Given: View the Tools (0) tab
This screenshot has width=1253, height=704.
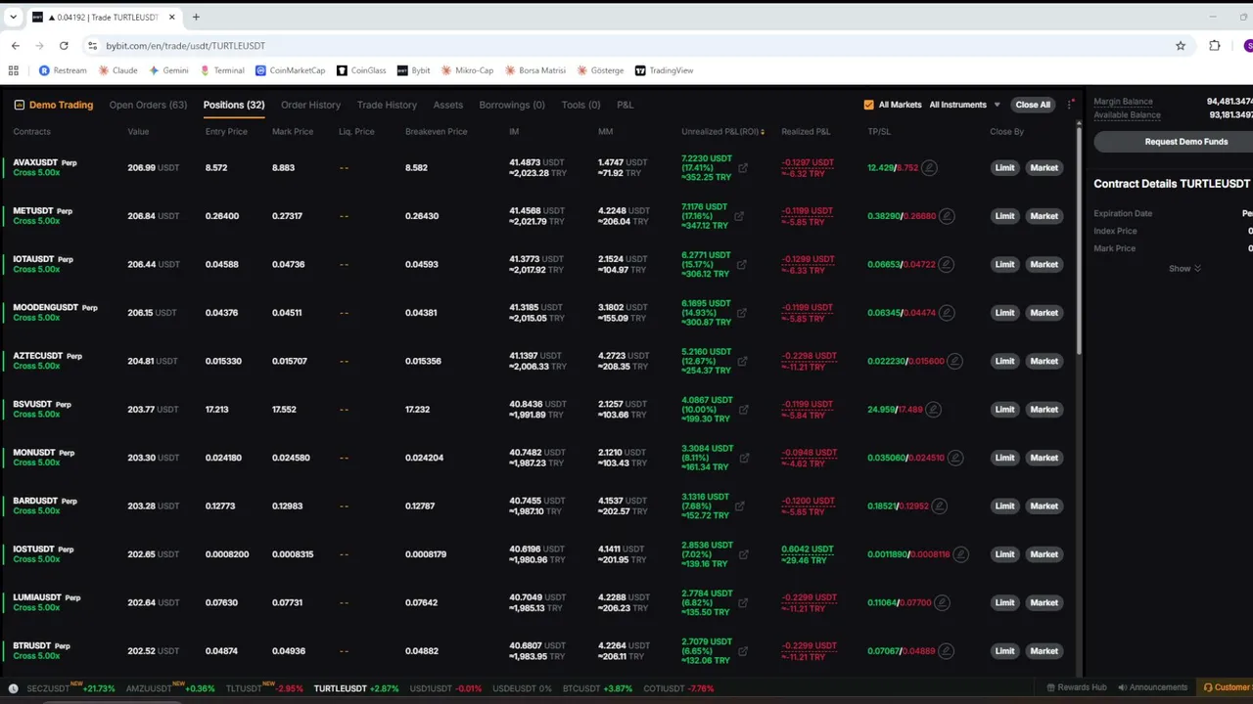Looking at the screenshot, I should [580, 105].
